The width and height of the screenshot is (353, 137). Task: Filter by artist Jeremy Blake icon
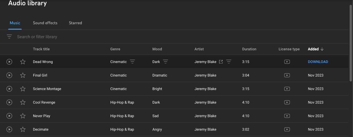(x=229, y=62)
